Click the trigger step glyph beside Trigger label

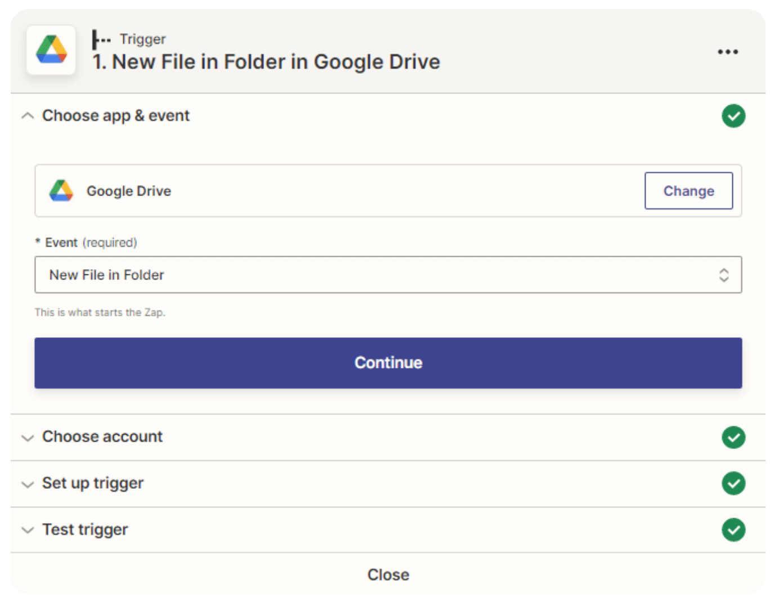coord(101,39)
